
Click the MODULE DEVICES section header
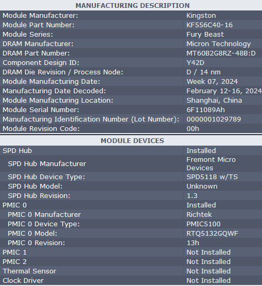point(133,140)
